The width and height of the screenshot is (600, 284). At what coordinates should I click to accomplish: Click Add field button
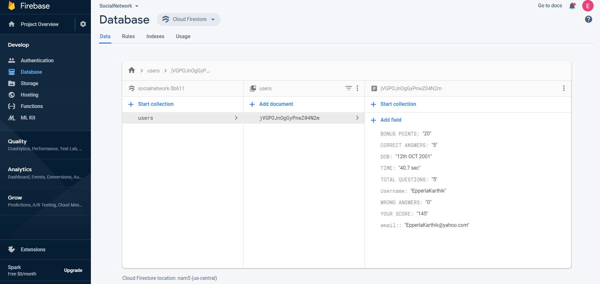pyautogui.click(x=391, y=120)
